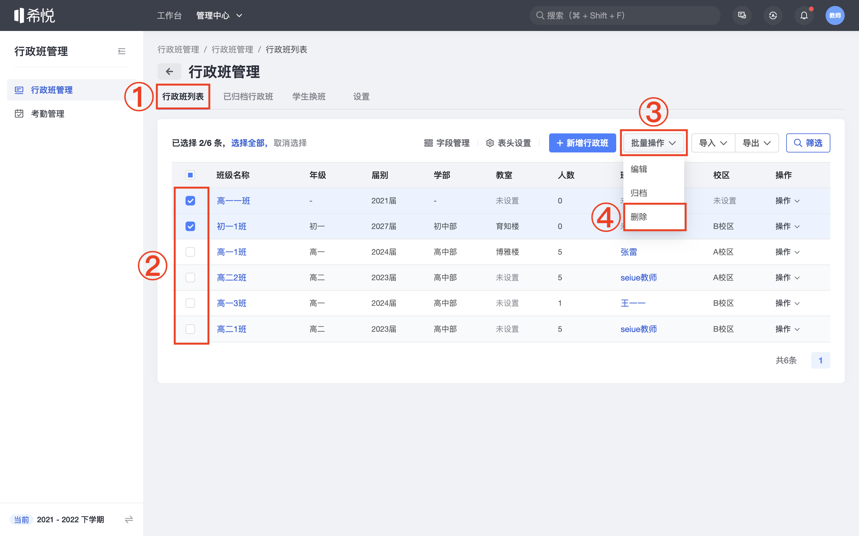
Task: Click the search input field
Action: [625, 15]
